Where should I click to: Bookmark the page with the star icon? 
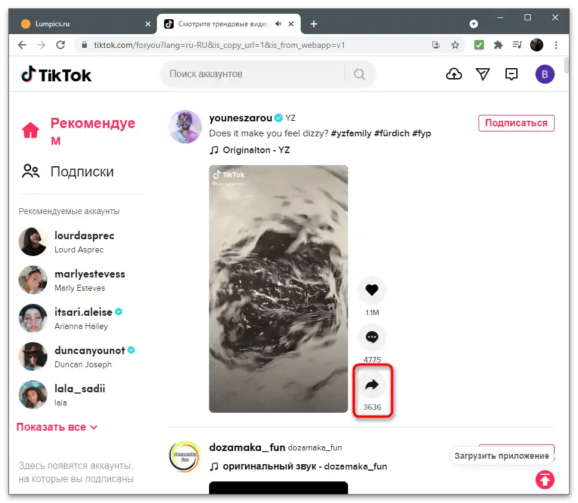tap(455, 45)
